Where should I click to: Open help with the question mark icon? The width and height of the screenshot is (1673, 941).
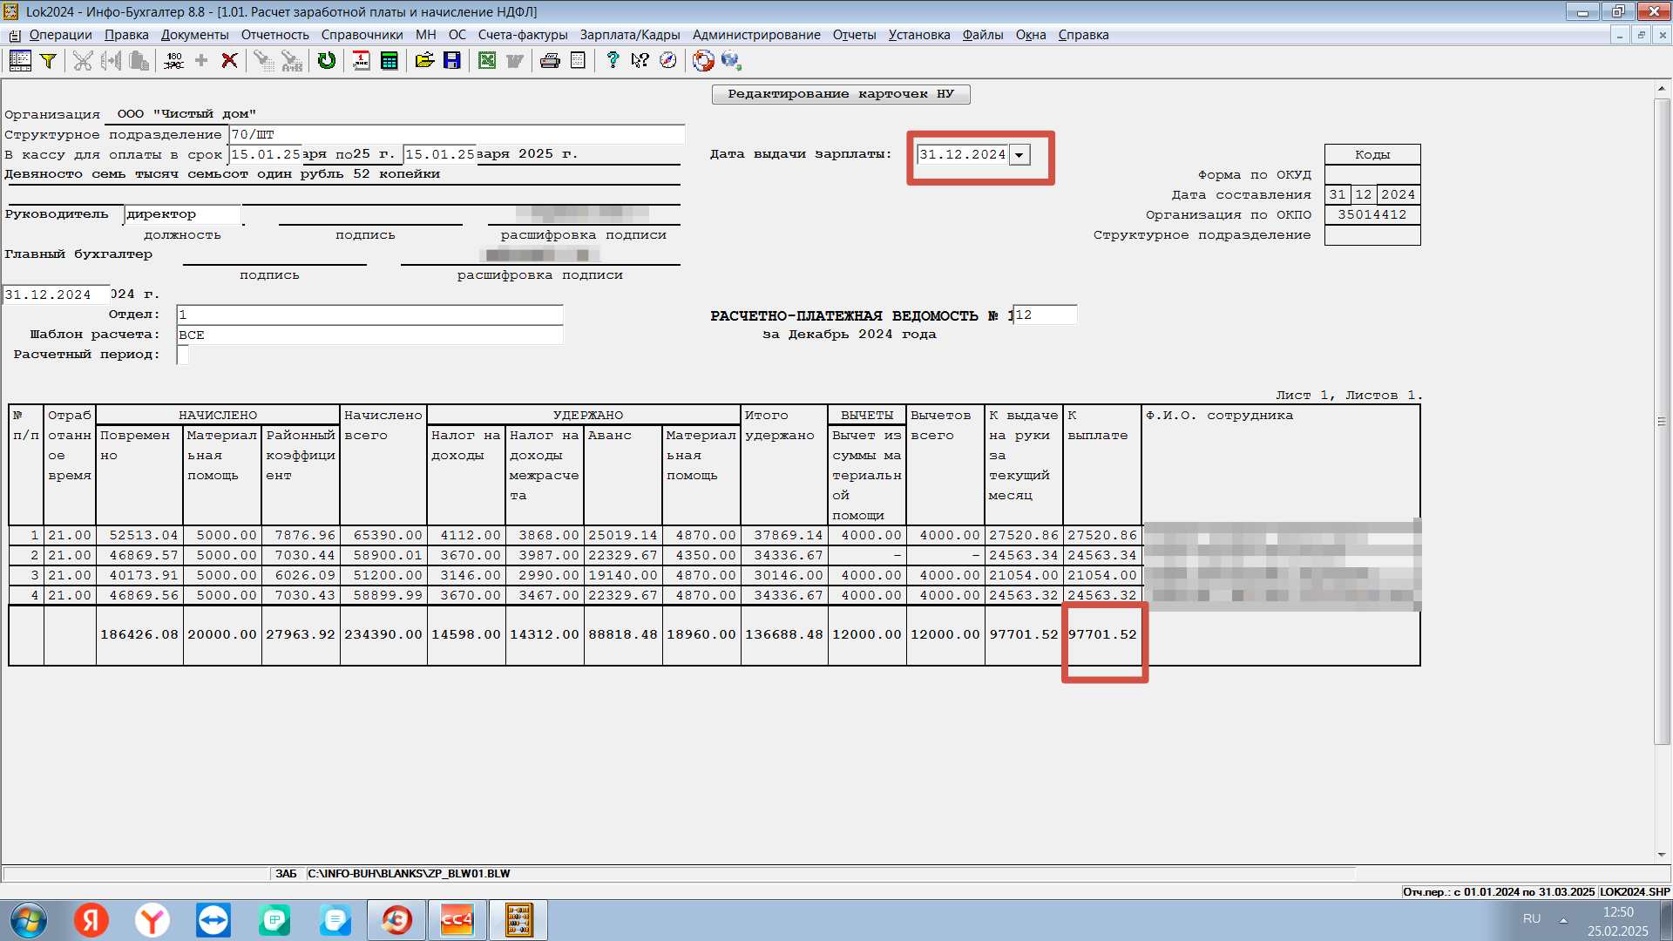(613, 60)
